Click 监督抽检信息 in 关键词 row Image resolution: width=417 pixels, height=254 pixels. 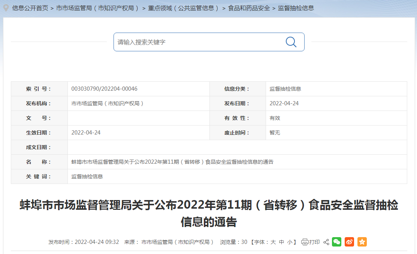pyautogui.click(x=87, y=176)
